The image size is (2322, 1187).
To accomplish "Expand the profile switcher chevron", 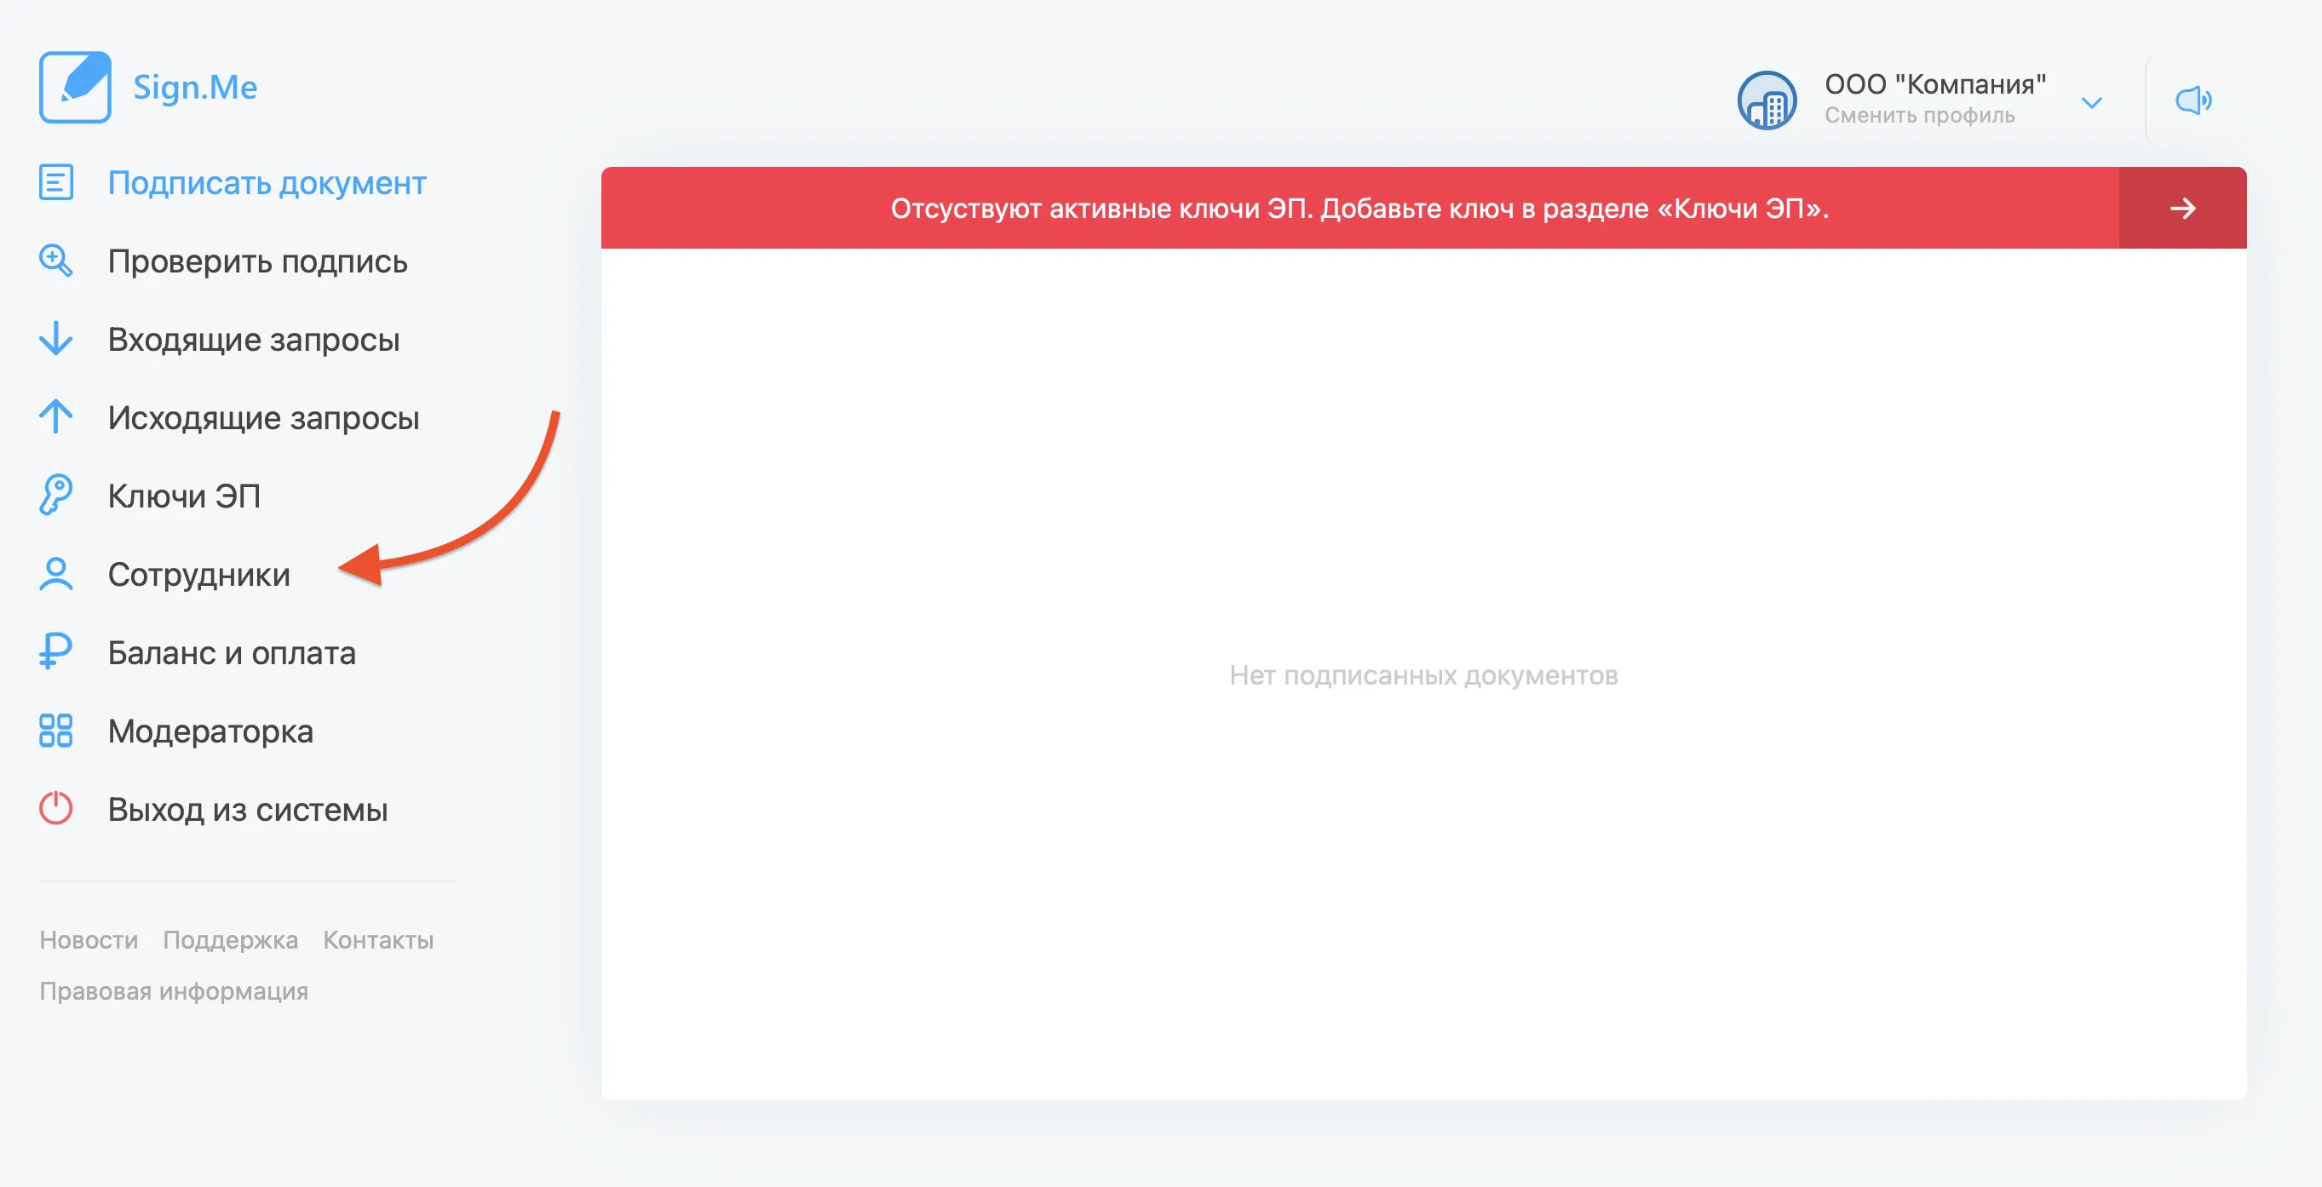I will [2092, 103].
